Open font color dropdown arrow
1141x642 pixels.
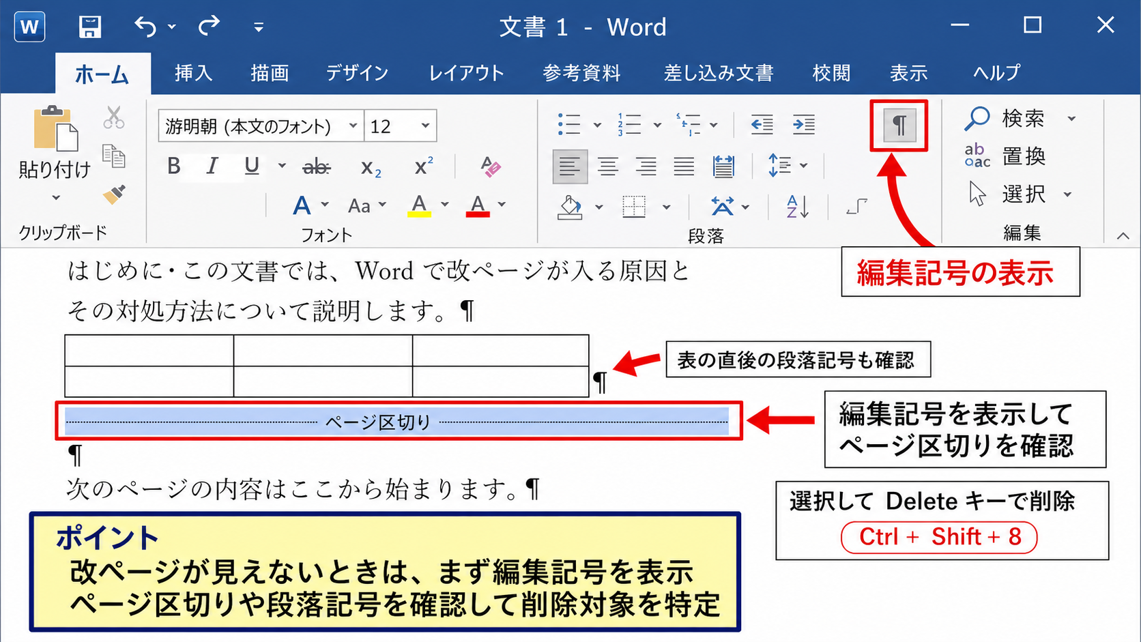[502, 205]
